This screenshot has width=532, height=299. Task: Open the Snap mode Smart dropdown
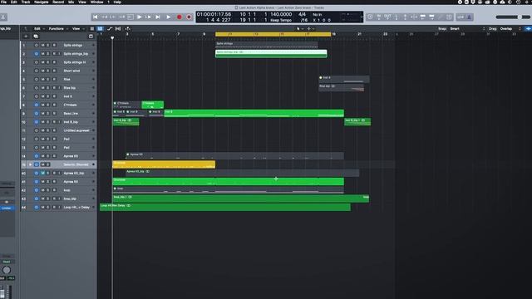coord(468,29)
